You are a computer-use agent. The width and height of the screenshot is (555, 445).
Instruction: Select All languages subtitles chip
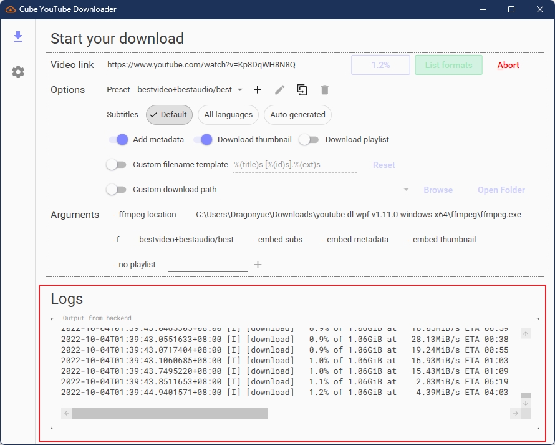click(x=228, y=115)
